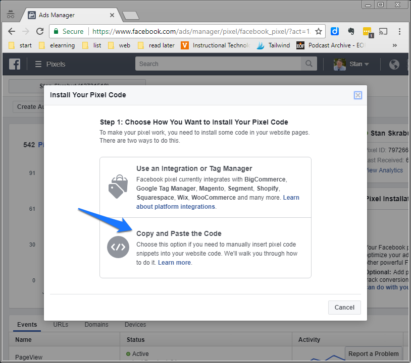
Task: Click the Facebook logo icon
Action: pyautogui.click(x=15, y=64)
